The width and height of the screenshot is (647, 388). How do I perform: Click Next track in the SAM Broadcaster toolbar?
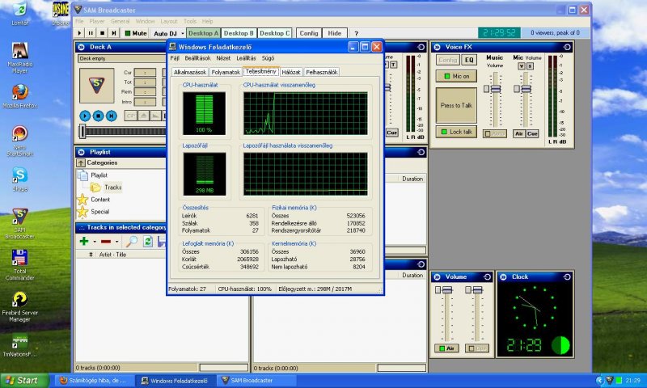(x=114, y=33)
